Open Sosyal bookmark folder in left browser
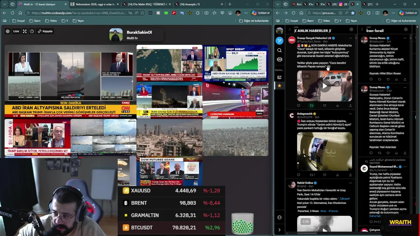Image resolution: width=420 pixels, height=236 pixels. 18,21
